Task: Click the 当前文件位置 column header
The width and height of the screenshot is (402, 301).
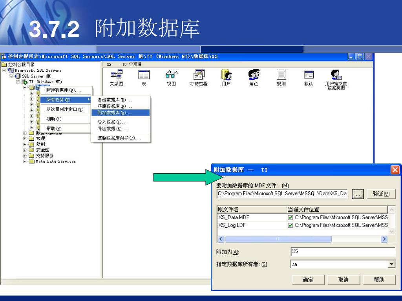Action: tap(337, 209)
